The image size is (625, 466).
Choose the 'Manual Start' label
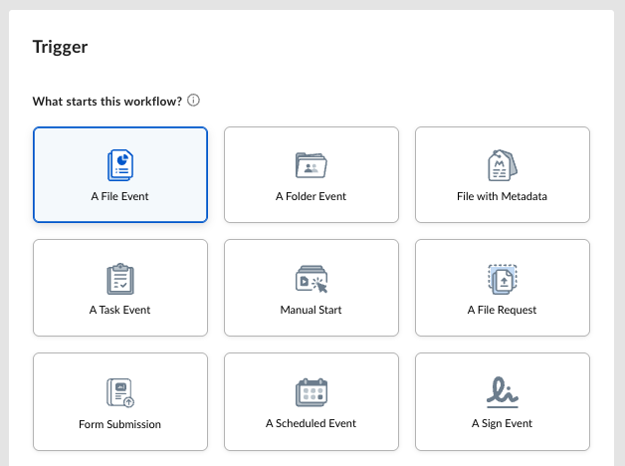pyautogui.click(x=311, y=310)
